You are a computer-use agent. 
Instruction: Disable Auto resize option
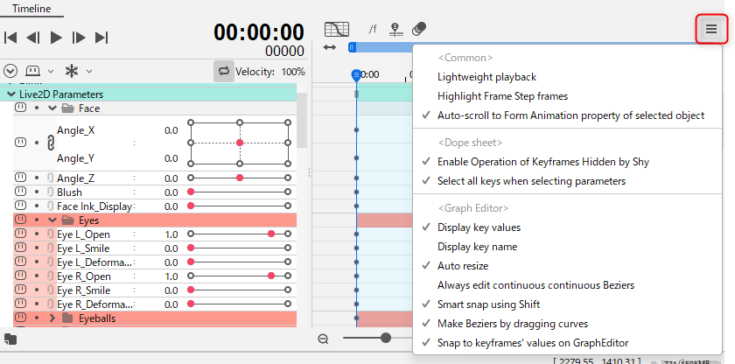coord(462,266)
